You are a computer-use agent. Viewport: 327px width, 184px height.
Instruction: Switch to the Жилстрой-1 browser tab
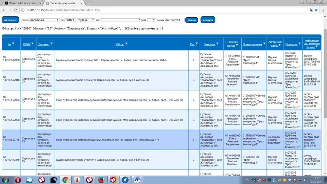[21, 3]
